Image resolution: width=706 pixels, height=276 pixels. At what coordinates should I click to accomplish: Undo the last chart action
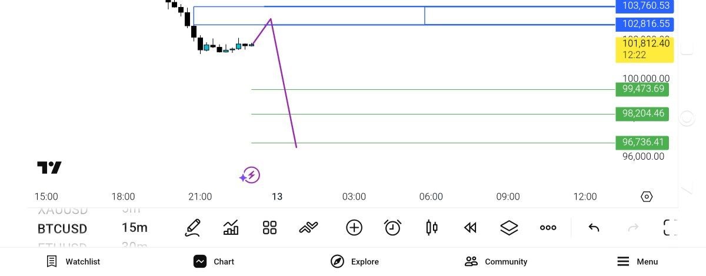(x=594, y=227)
